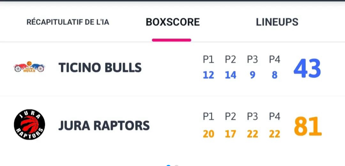Screen dimensions: 345x166
Task: Open the Ticino Bulls team name link
Action: [x=100, y=68]
